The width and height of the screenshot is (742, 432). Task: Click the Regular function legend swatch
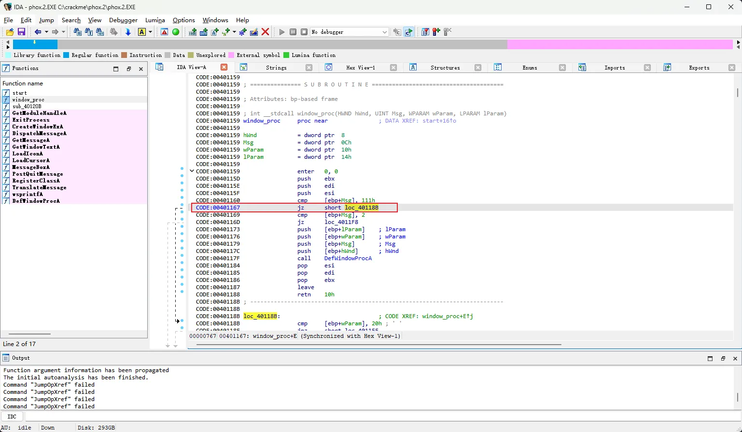(66, 55)
